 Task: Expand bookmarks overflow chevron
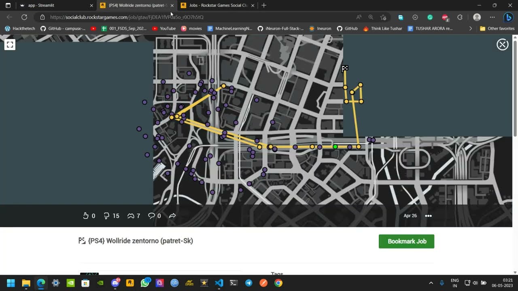tap(470, 28)
